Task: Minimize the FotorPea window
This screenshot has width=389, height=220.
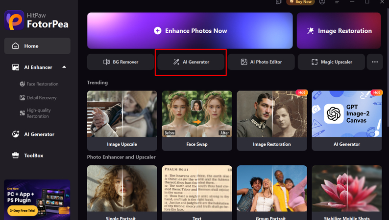Action: [x=352, y=2]
